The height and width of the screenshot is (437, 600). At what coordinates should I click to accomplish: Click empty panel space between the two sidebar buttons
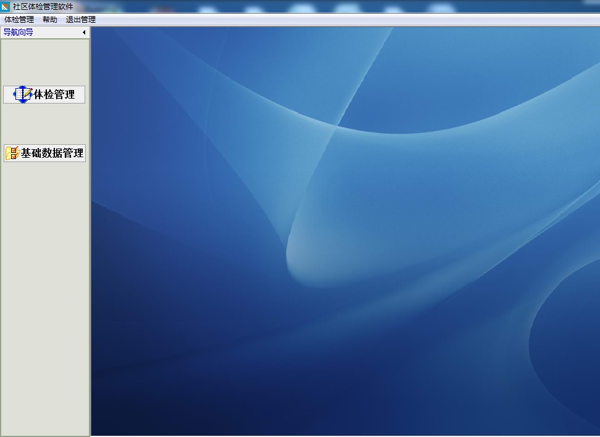(x=44, y=124)
